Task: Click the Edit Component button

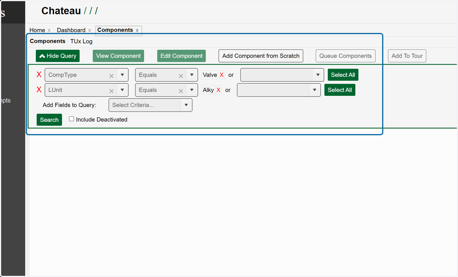Action: (181, 56)
